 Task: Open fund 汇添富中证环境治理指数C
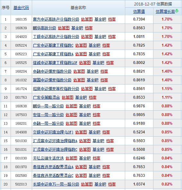click(x=55, y=149)
